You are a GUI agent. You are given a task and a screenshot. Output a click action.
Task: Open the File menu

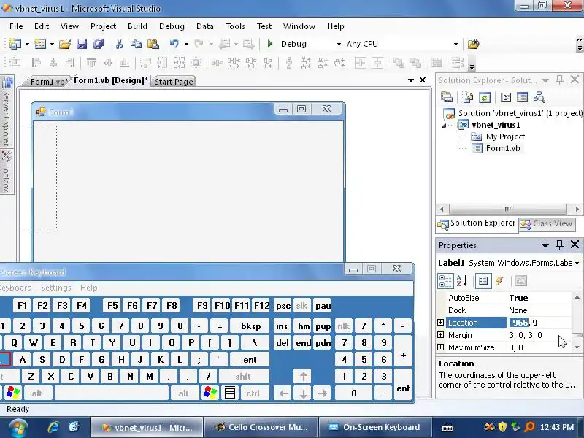coord(16,26)
